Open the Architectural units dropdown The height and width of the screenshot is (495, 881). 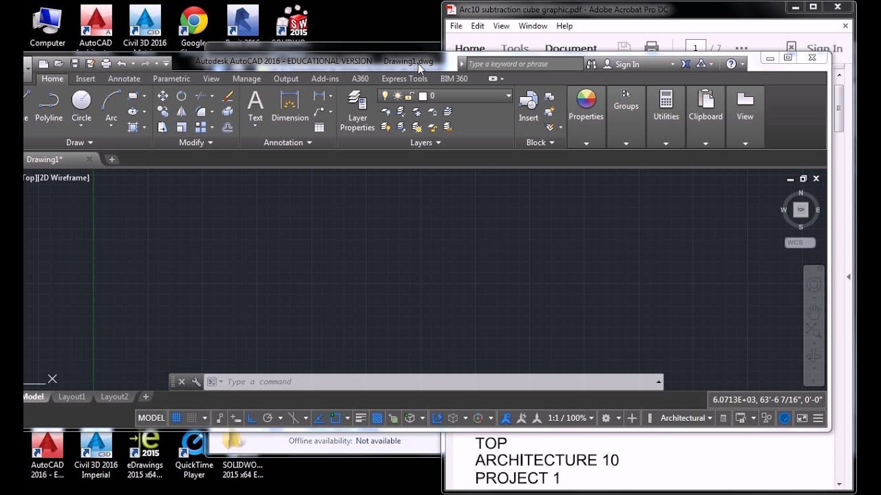point(686,418)
